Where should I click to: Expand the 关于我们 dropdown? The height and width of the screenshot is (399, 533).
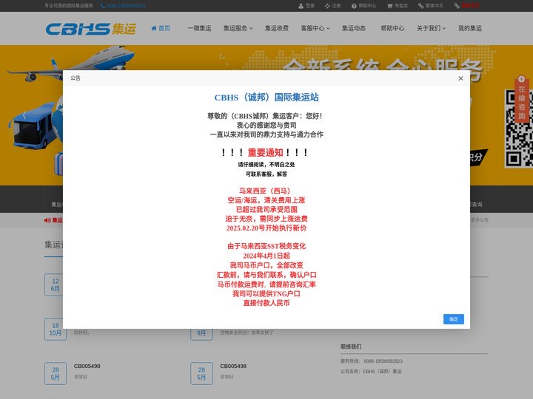click(431, 28)
